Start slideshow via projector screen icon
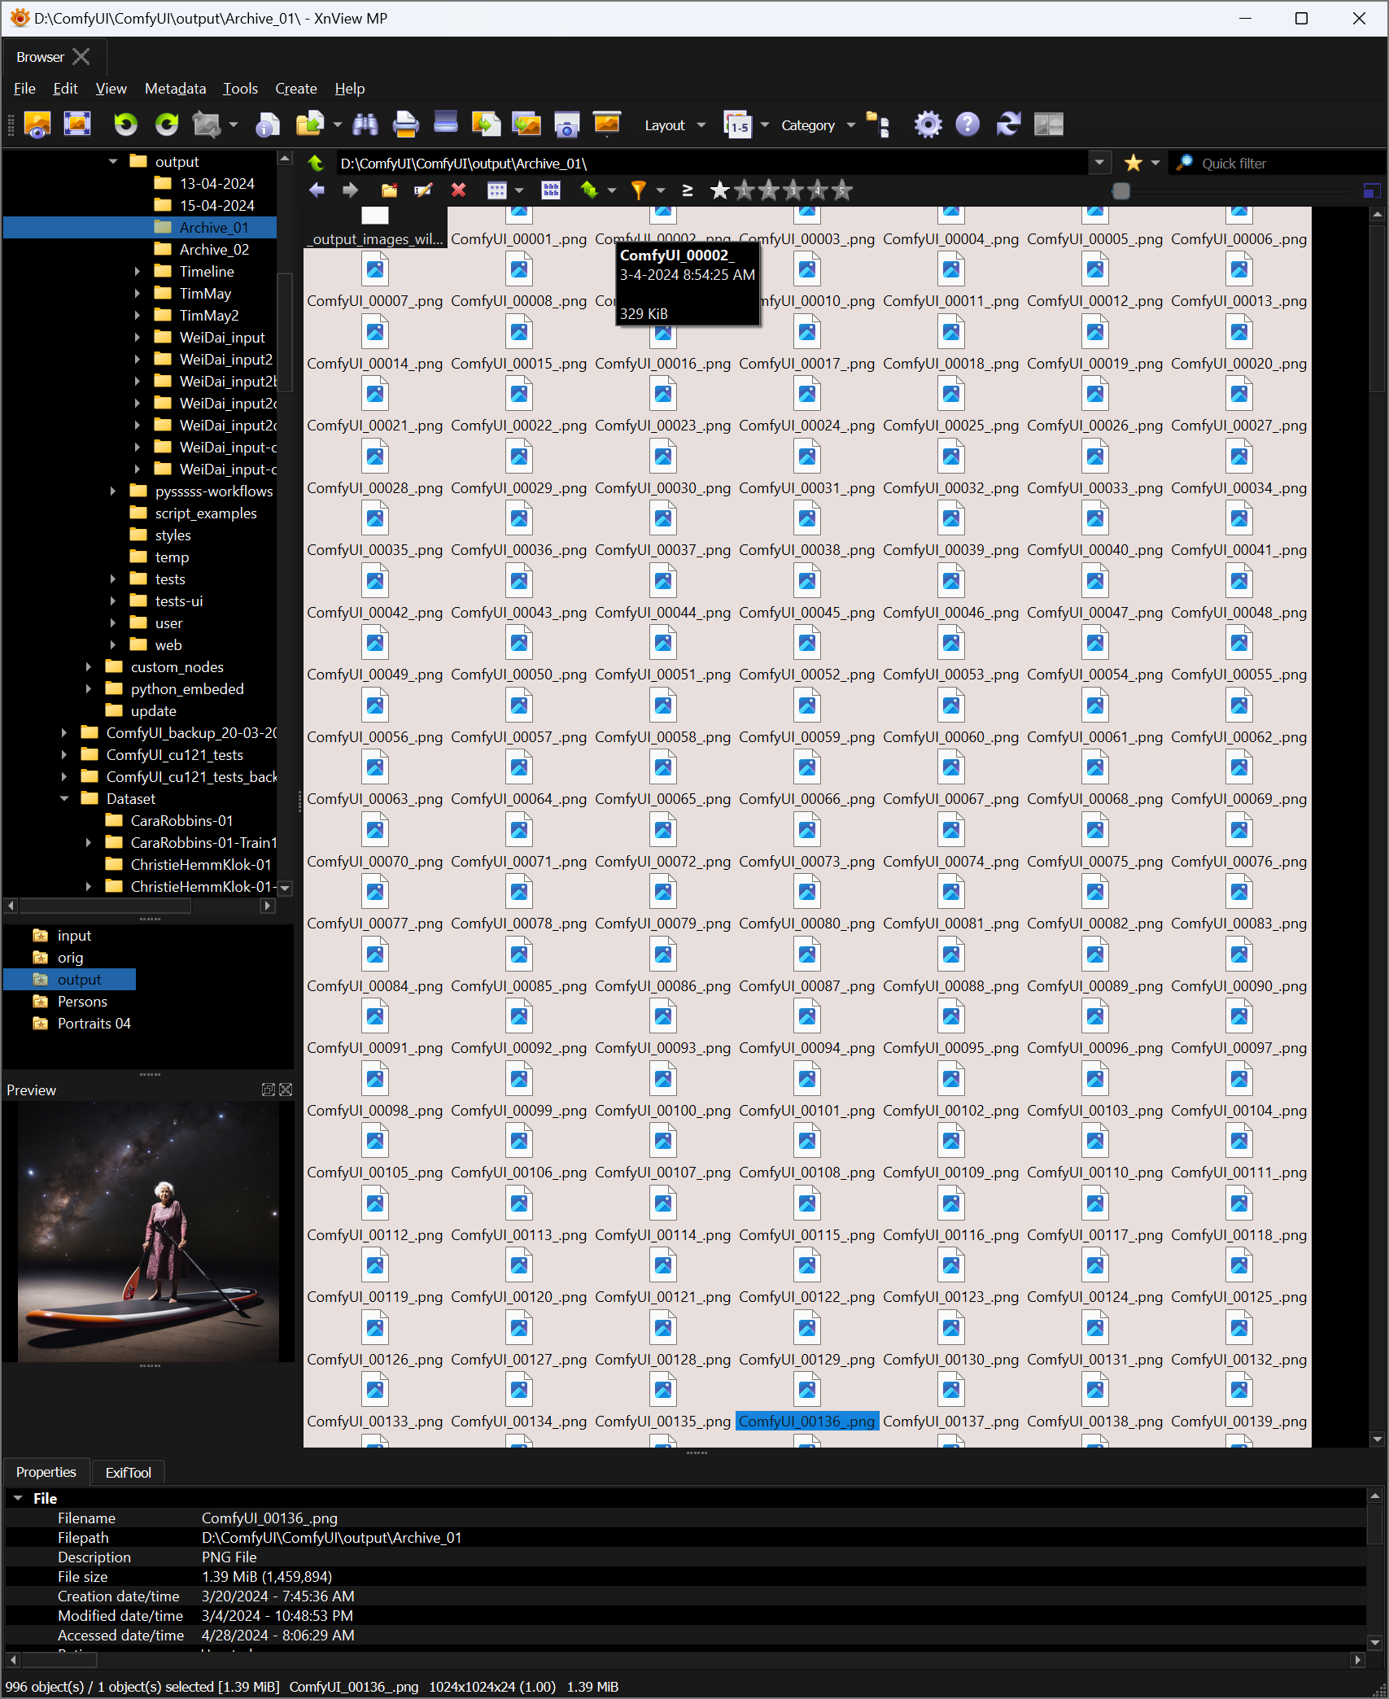The height and width of the screenshot is (1699, 1389). 607,123
